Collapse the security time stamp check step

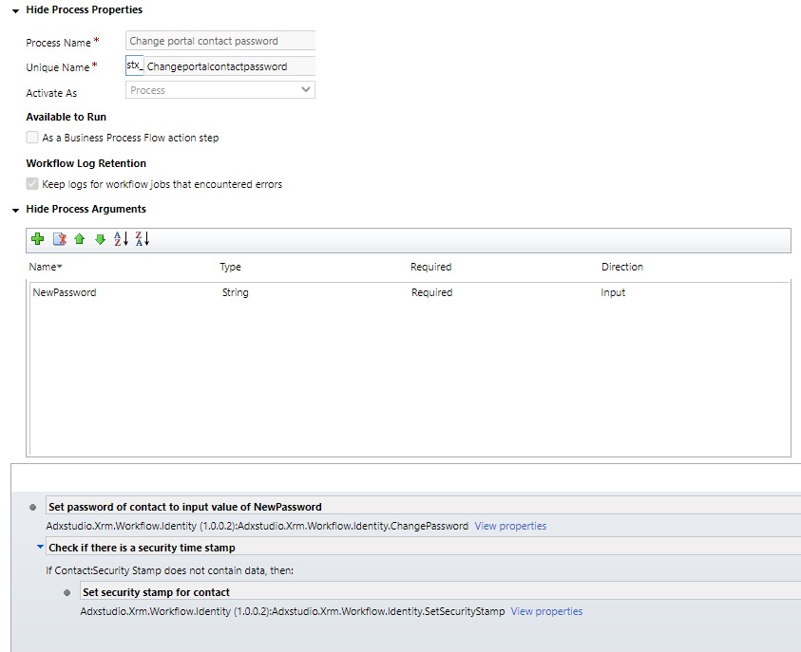coord(39,545)
